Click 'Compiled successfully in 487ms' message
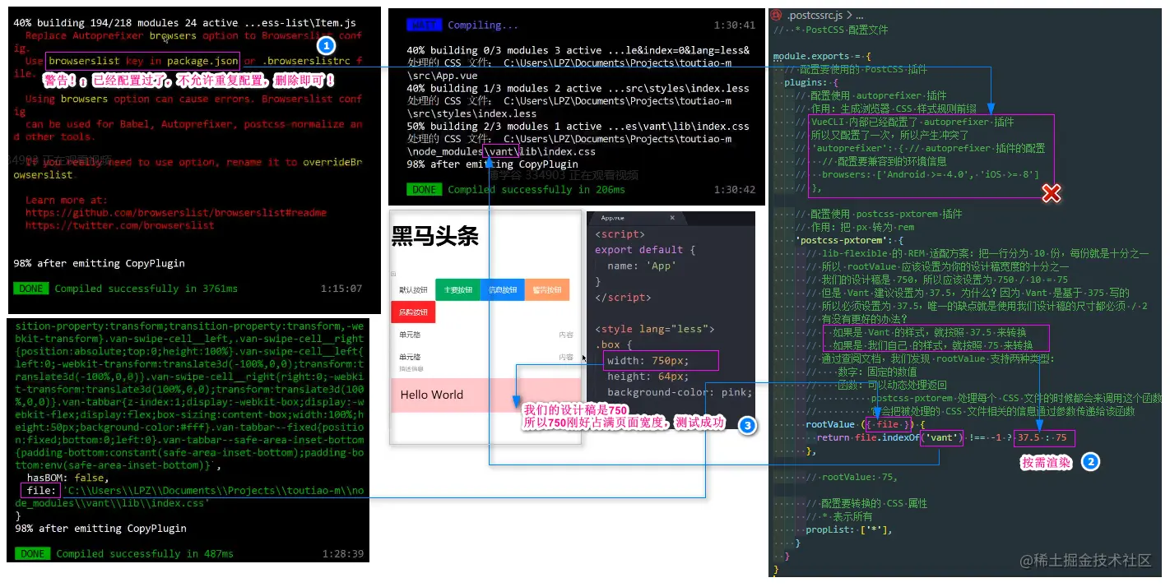The height and width of the screenshot is (587, 1170). 144,554
